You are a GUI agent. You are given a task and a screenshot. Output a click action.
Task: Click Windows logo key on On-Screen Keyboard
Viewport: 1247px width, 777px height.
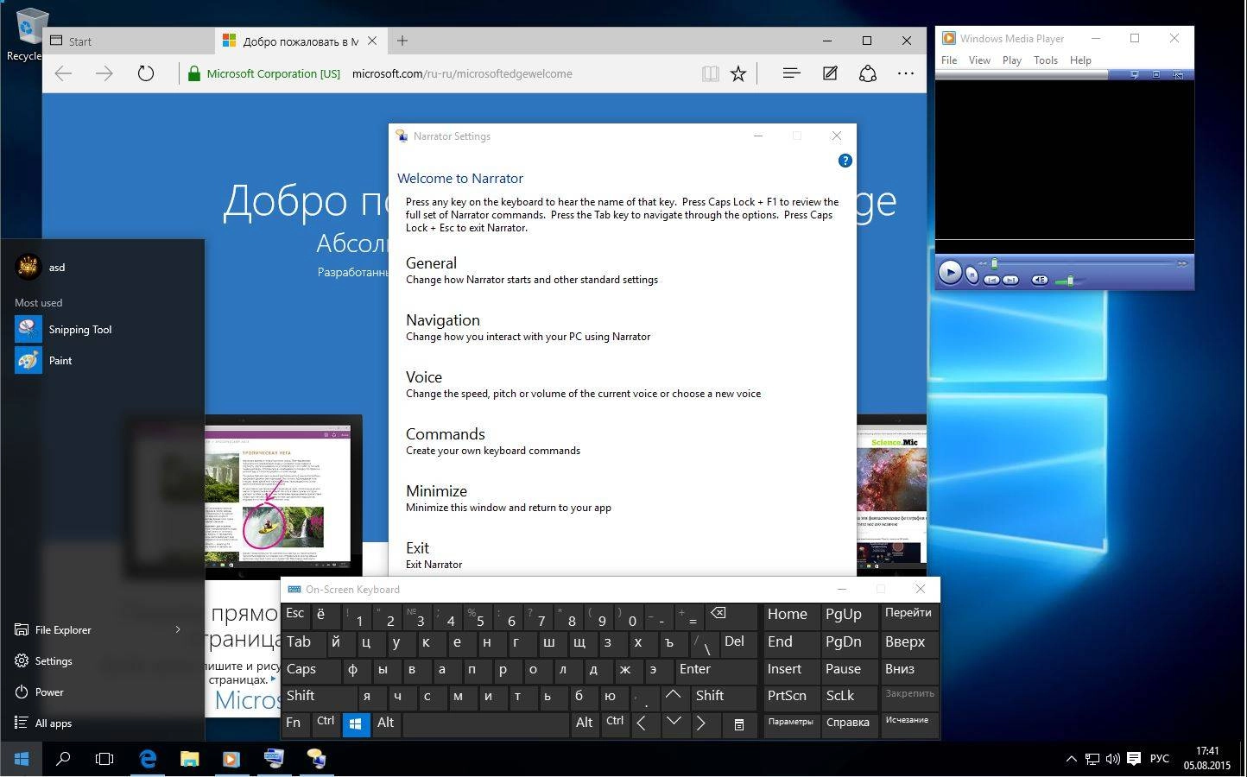point(356,724)
